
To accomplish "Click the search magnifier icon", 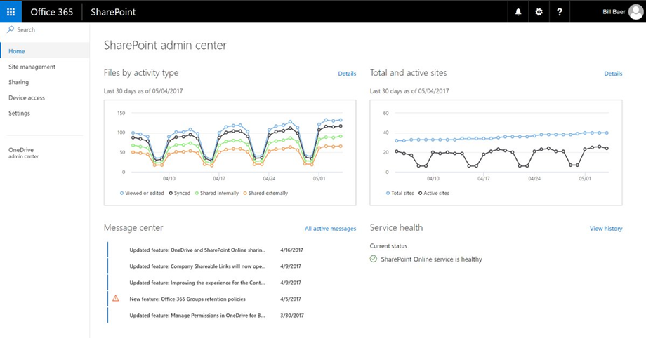I will (x=11, y=29).
